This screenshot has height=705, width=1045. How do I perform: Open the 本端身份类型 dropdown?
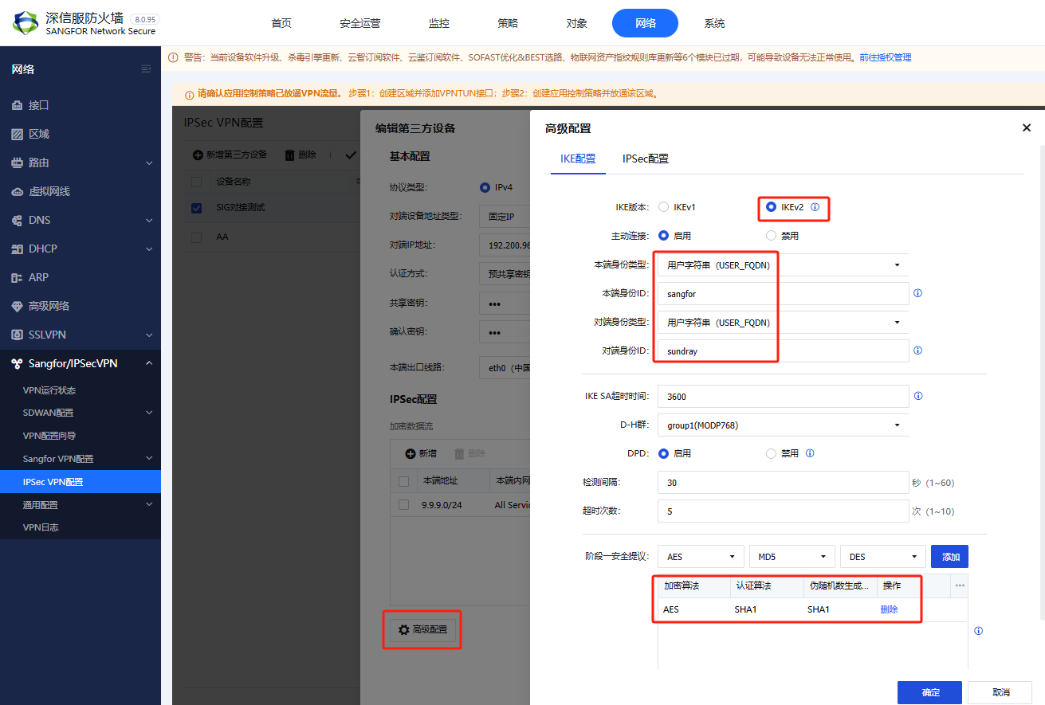784,265
